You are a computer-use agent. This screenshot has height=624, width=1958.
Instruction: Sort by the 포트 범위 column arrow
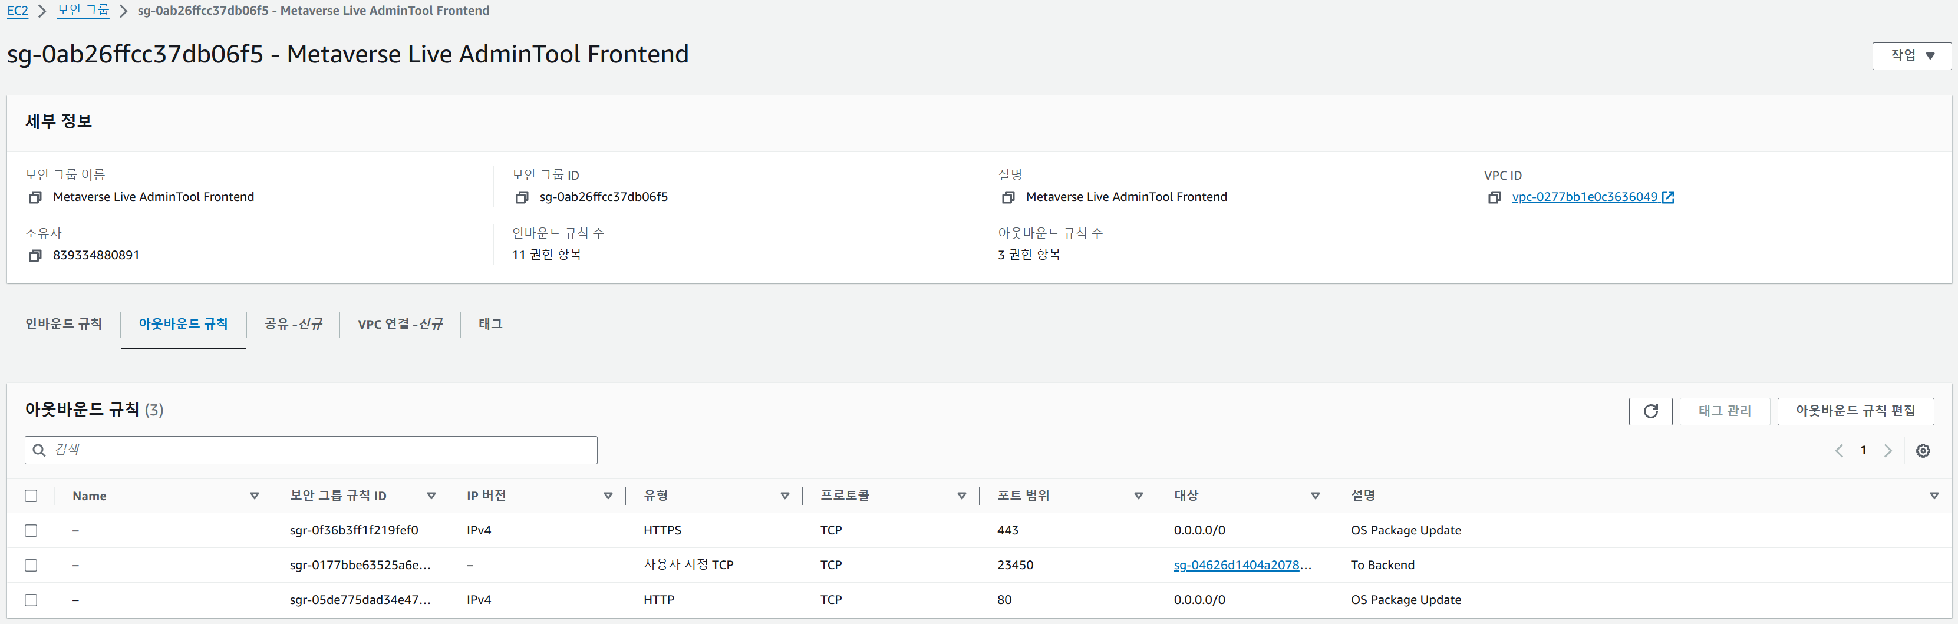(x=1138, y=496)
